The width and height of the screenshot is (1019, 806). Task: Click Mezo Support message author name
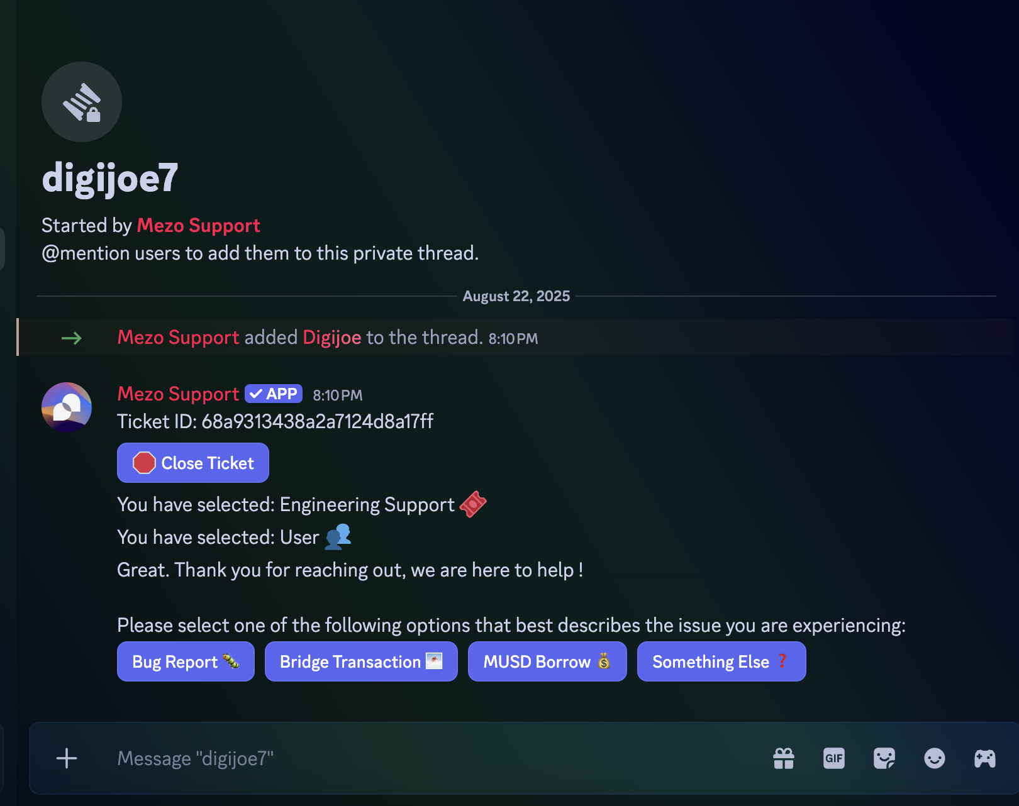[x=178, y=394]
